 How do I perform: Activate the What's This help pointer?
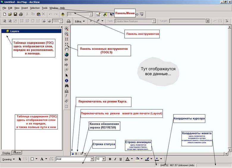click(x=112, y=15)
